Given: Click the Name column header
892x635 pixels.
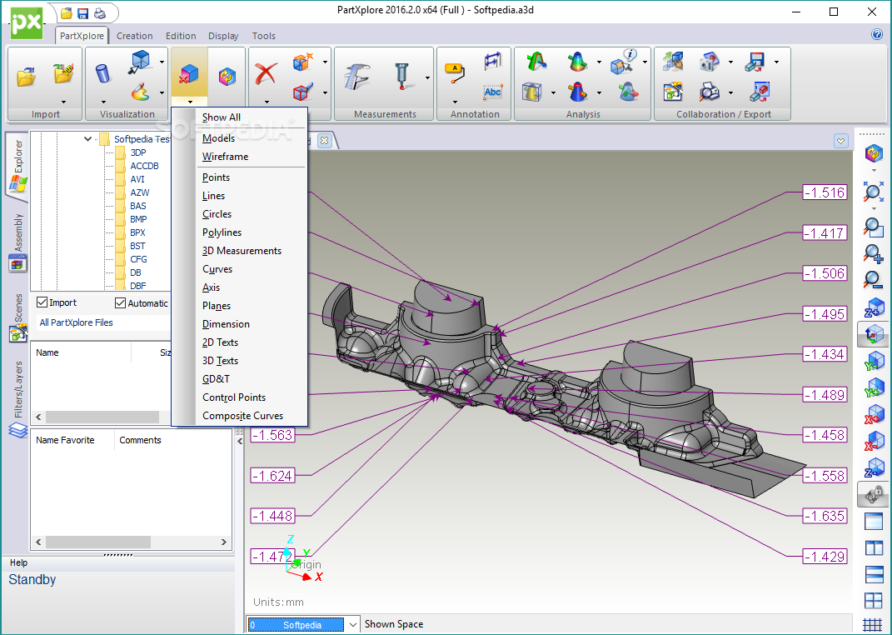Looking at the screenshot, I should click(x=47, y=352).
